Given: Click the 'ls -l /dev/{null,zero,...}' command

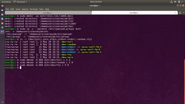Looking at the screenshot, I should (x=56, y=39).
